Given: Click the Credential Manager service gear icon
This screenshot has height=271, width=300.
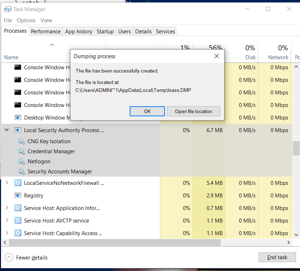Looking at the screenshot, I should 22,151.
